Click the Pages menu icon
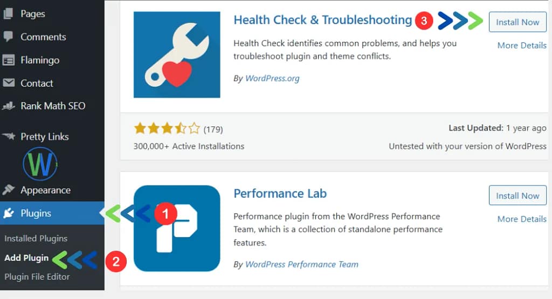This screenshot has height=299, width=552. pos(8,13)
